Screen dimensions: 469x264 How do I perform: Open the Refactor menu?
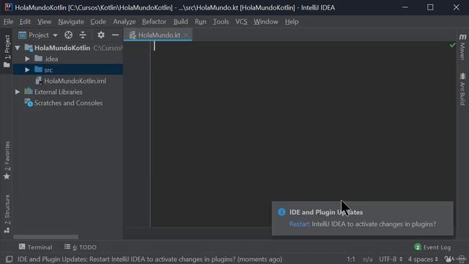click(x=154, y=21)
